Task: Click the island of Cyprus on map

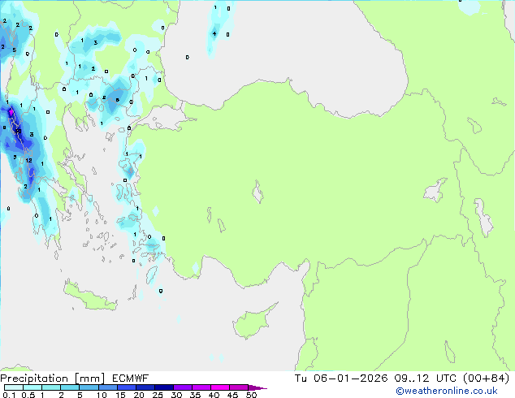Action: tap(253, 322)
